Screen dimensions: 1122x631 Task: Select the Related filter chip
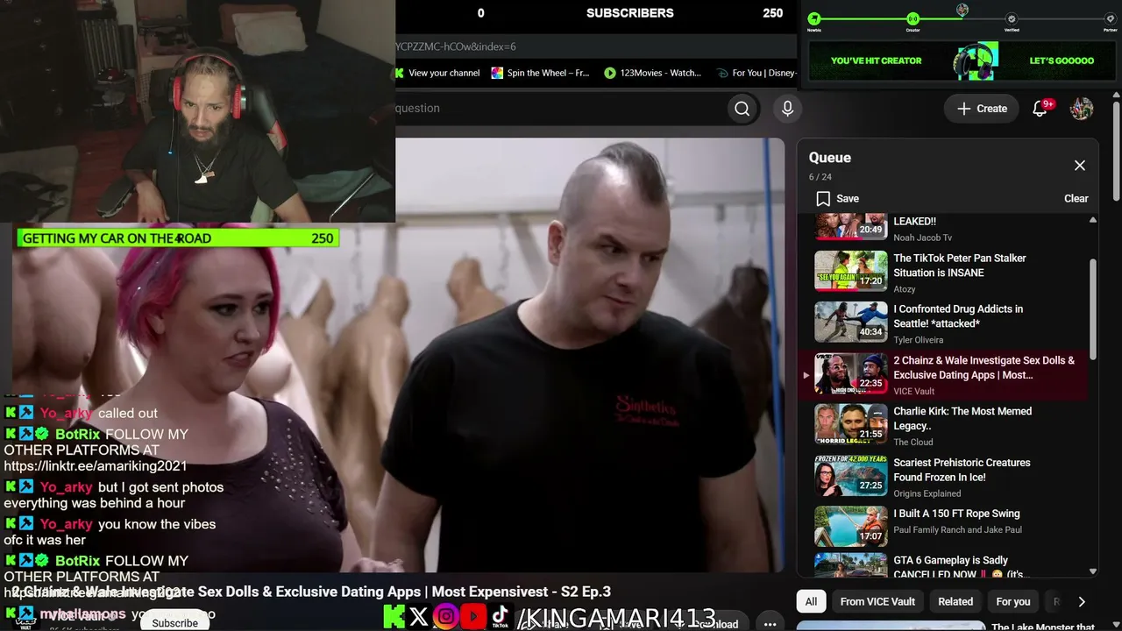coord(955,602)
